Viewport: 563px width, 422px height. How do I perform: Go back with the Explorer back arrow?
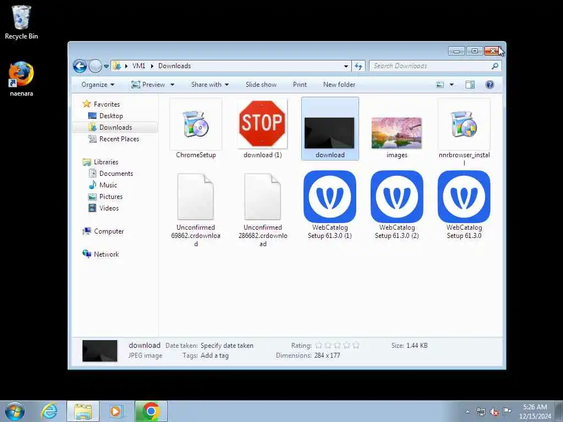pos(80,66)
